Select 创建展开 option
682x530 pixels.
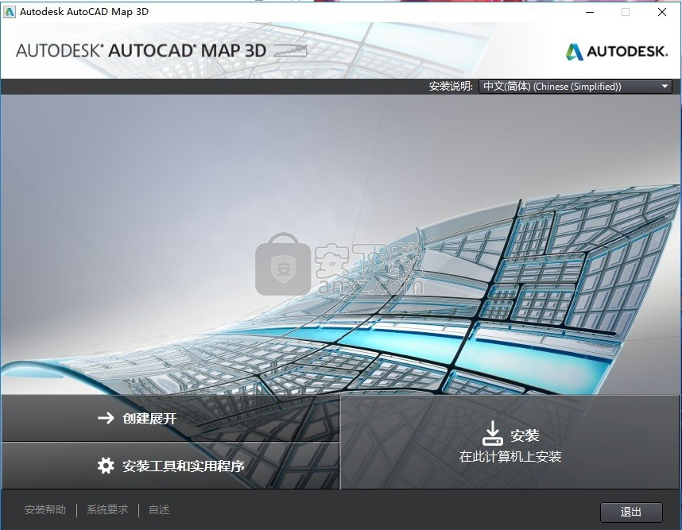tap(170, 418)
